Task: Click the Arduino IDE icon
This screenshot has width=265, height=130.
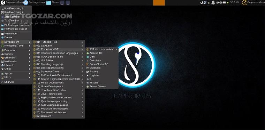Action: click(88, 53)
